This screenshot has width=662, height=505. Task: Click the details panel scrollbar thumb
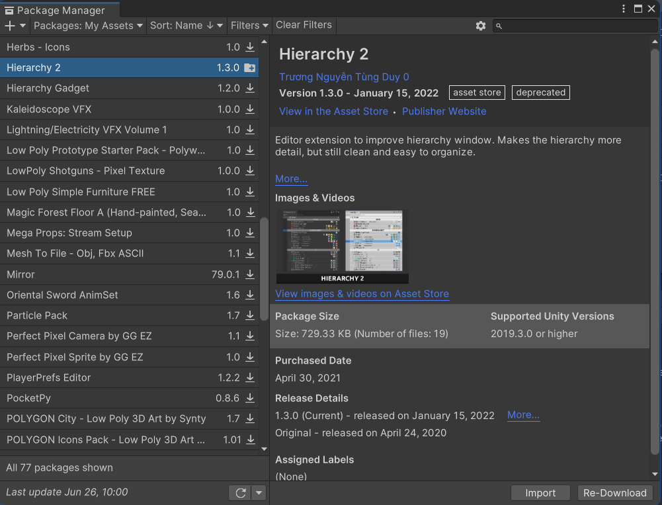click(x=655, y=251)
